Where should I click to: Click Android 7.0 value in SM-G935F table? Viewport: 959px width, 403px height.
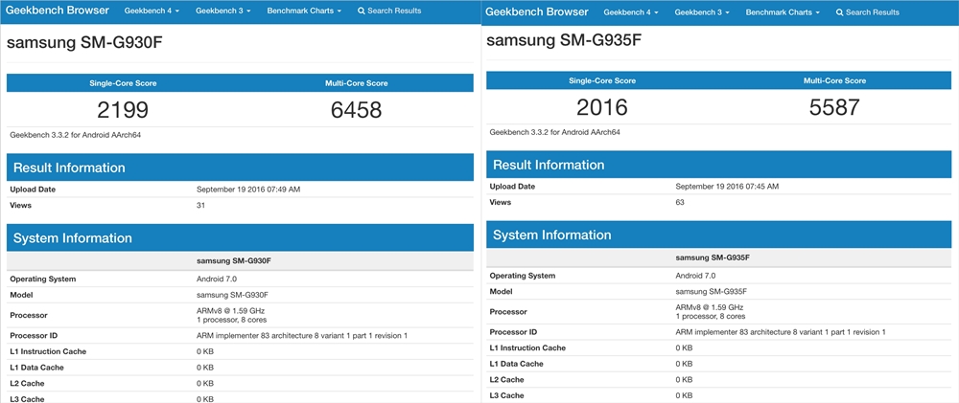point(695,276)
